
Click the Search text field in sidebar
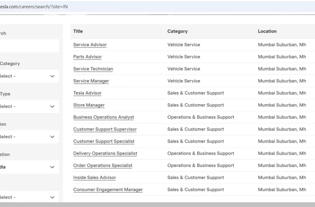[x=28, y=46]
